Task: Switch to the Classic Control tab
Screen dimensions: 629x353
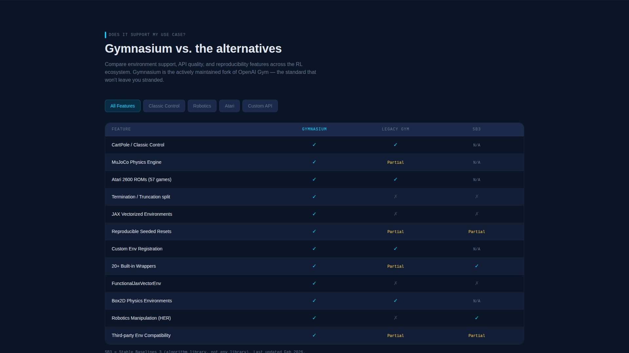Action: click(x=164, y=106)
